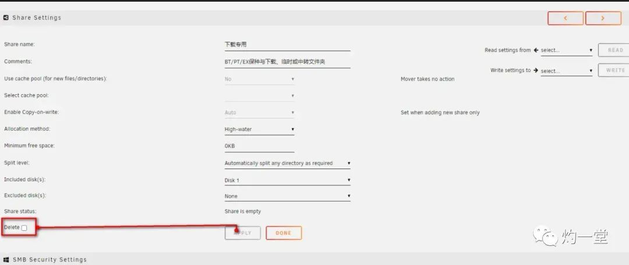Open the Write settings to select dropdown
The image size is (629, 265).
click(x=567, y=71)
